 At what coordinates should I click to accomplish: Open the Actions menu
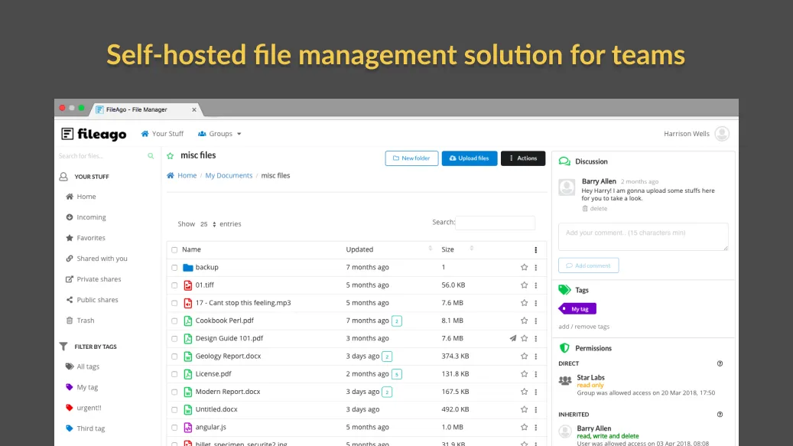(523, 158)
